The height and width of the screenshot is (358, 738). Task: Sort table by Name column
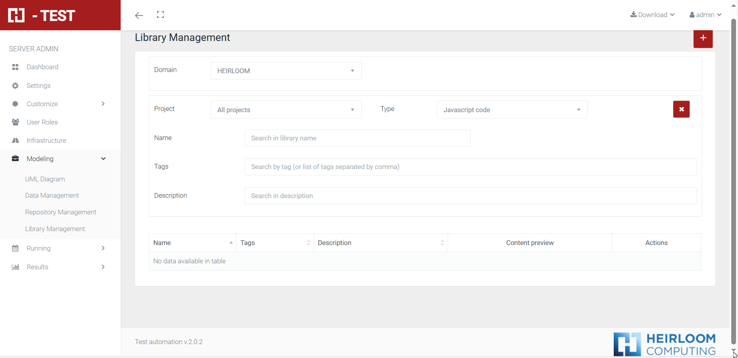tap(193, 243)
